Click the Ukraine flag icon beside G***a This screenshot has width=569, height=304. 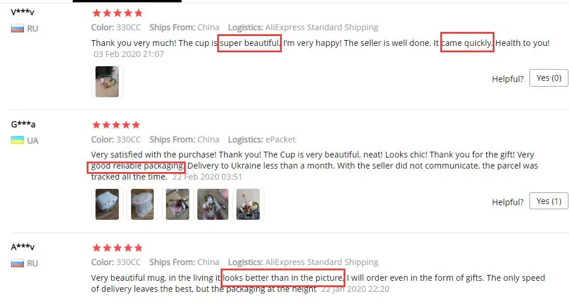(x=17, y=140)
